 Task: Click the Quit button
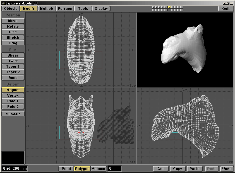[x=226, y=8]
